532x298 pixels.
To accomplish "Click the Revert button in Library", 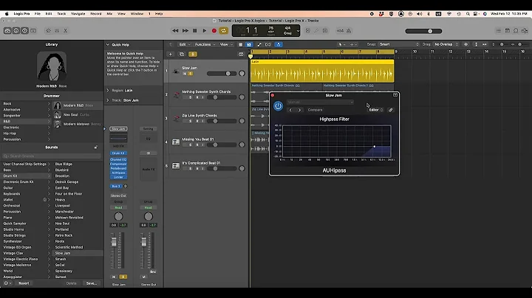I will tap(24, 283).
